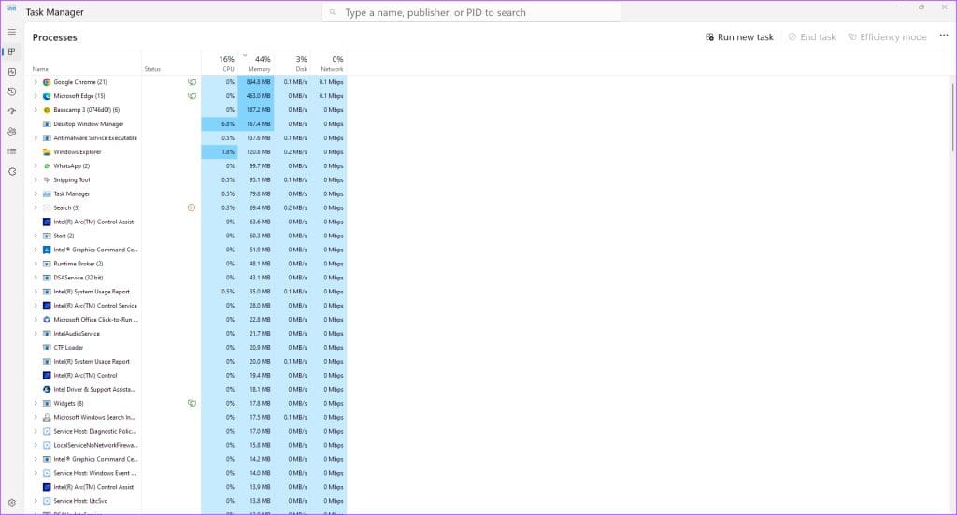Expand the Microsoft Edge process group
This screenshot has width=957, height=515.
(x=36, y=96)
